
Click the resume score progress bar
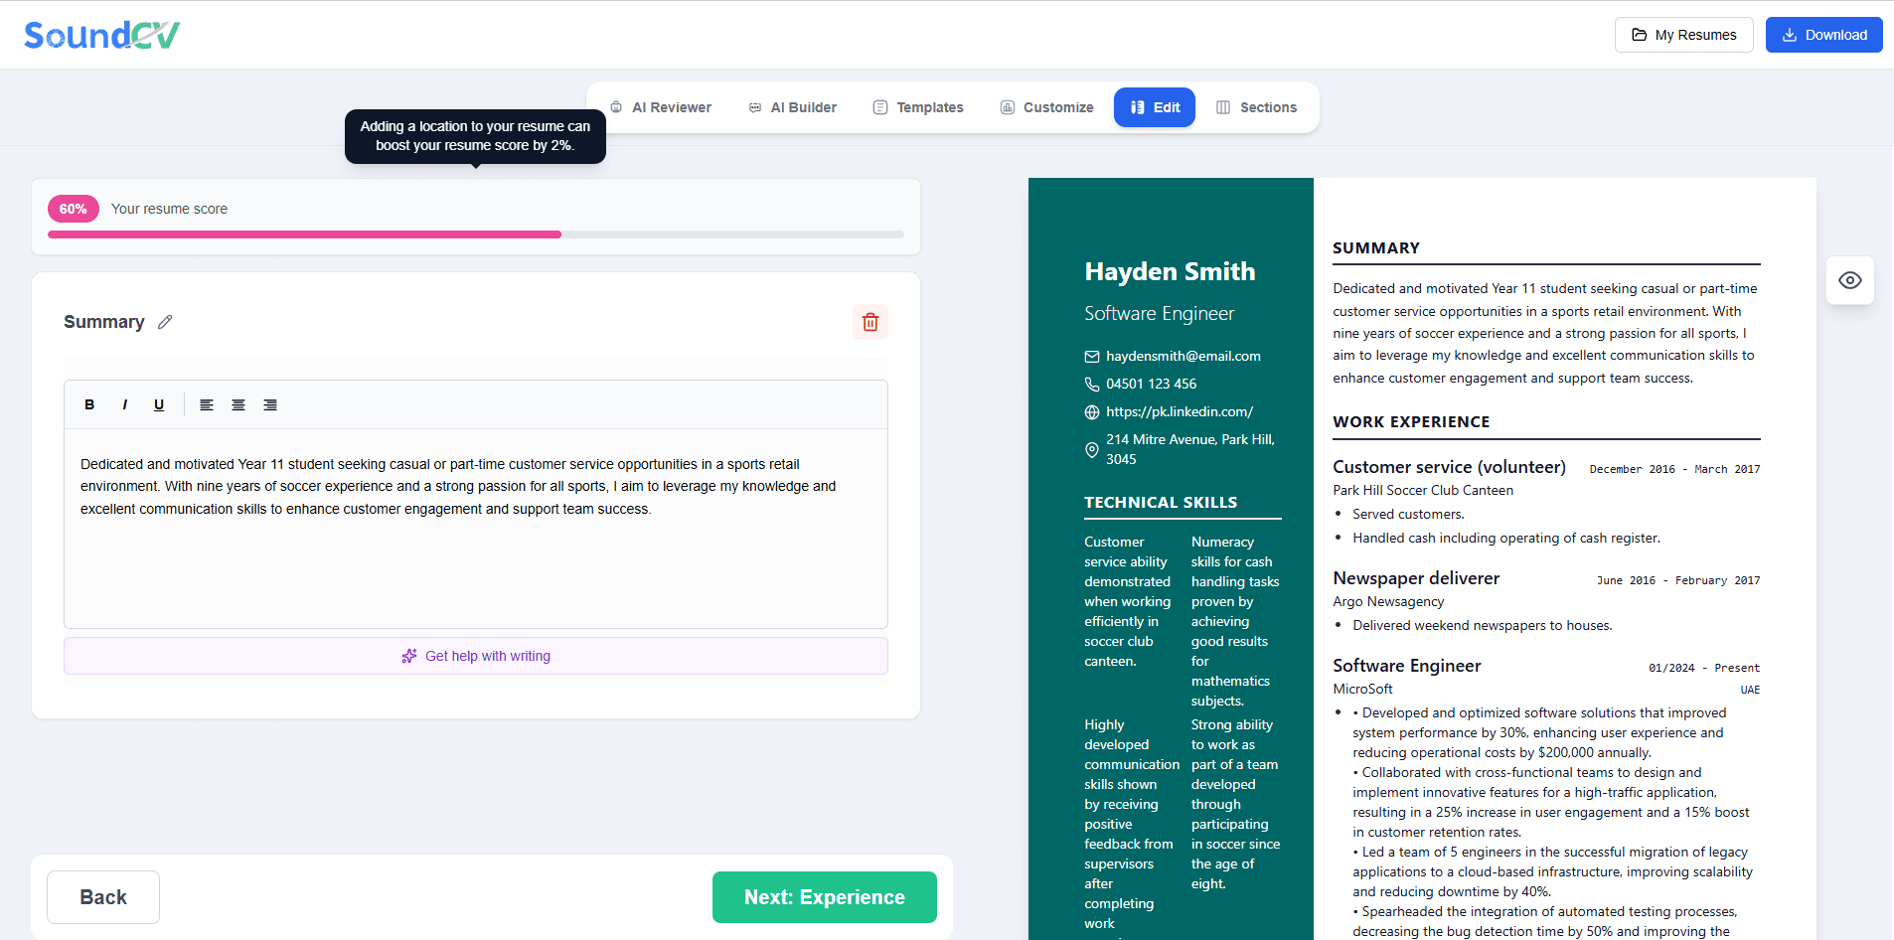coord(475,235)
